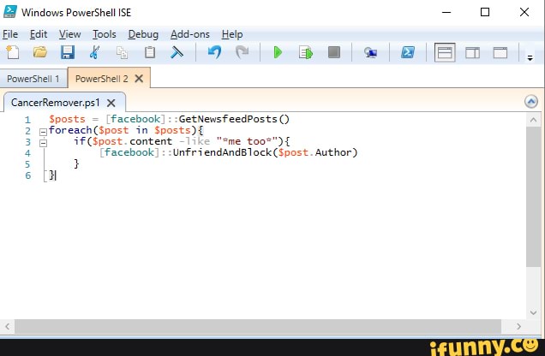The height and width of the screenshot is (356, 545).
Task: Open the Debug menu
Action: [143, 34]
